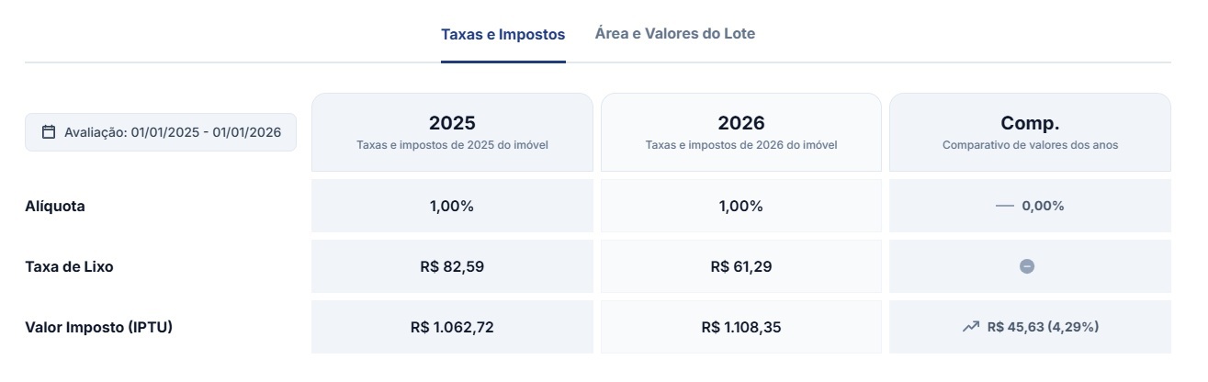
Task: Click the R$ 82,59 garbage fee cell
Action: click(452, 267)
